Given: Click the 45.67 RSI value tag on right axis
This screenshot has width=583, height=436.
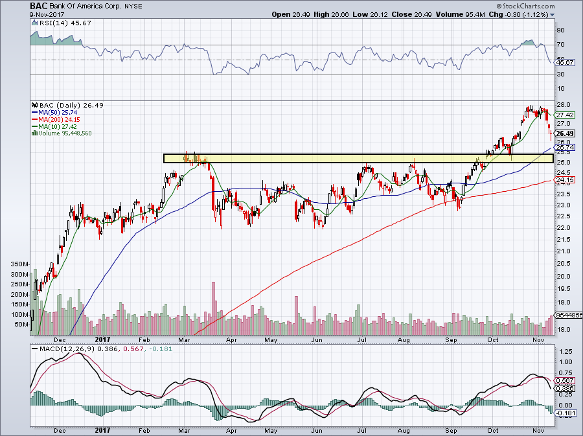Looking at the screenshot, I should click(565, 62).
